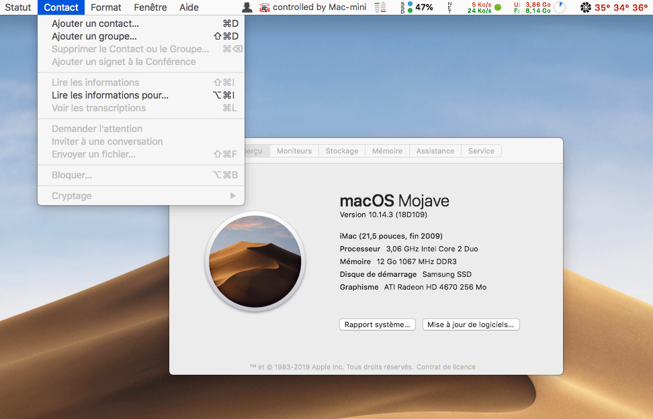The width and height of the screenshot is (653, 419).
Task: Click Version 10.14.3 (18D109) text
Action: [x=383, y=215]
